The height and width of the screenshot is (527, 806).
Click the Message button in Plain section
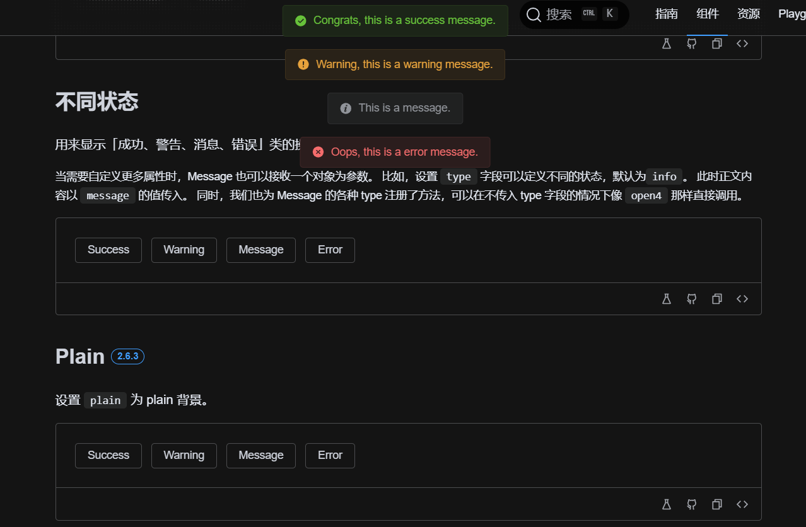tap(260, 455)
